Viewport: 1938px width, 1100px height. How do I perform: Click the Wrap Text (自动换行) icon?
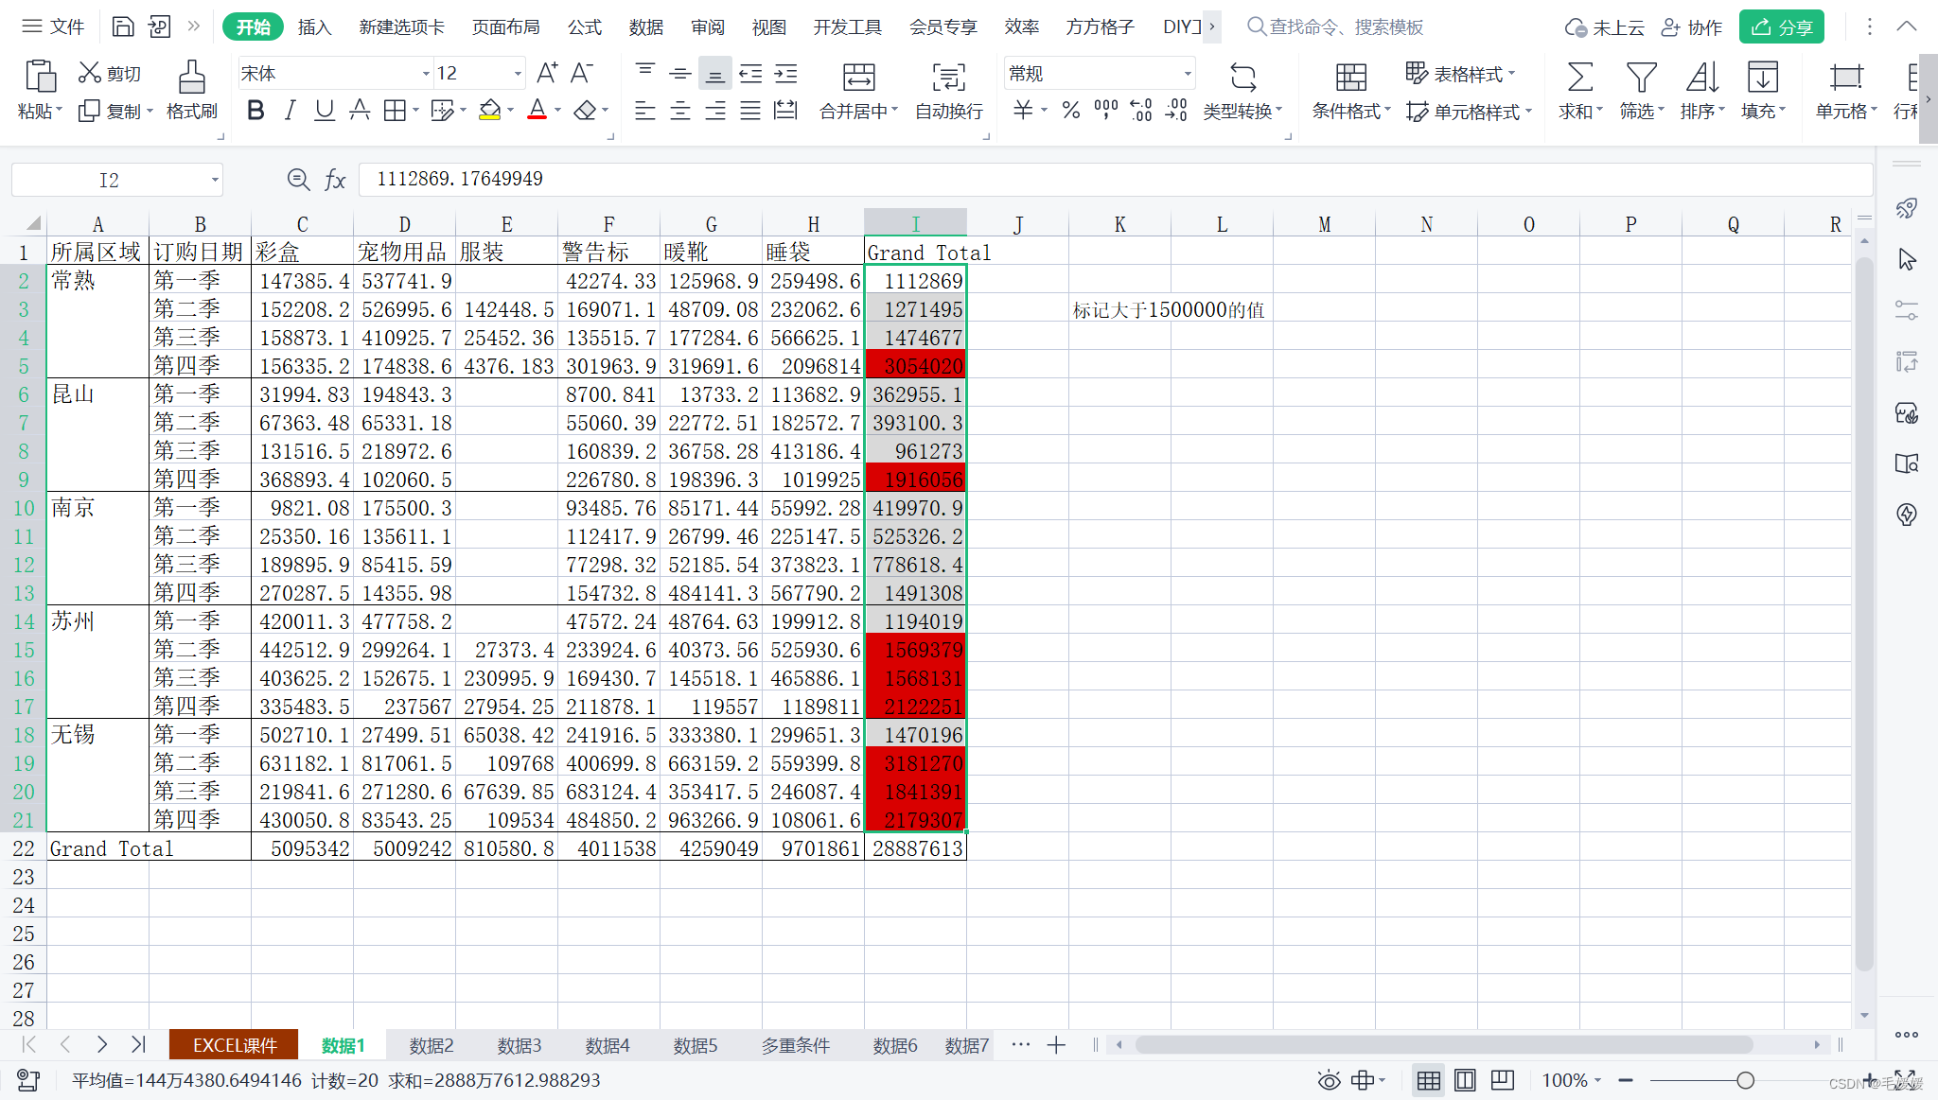948,78
